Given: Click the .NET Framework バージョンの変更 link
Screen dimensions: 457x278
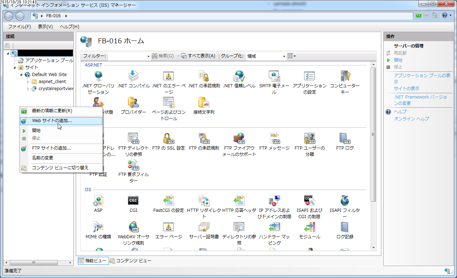Looking at the screenshot, I should 420,100.
